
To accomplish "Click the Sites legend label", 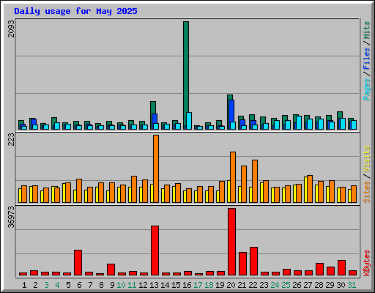I will click(366, 192).
